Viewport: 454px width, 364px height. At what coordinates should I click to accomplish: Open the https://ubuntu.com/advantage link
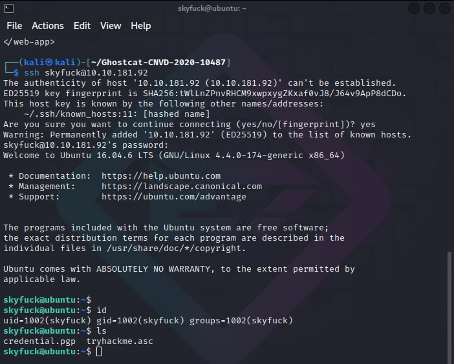click(174, 197)
